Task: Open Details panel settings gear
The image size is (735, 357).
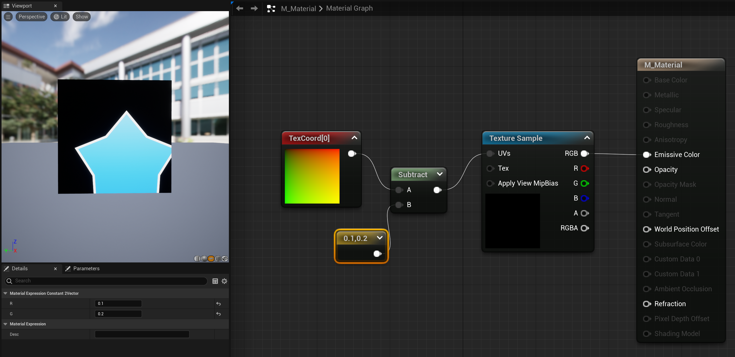Action: 224,281
